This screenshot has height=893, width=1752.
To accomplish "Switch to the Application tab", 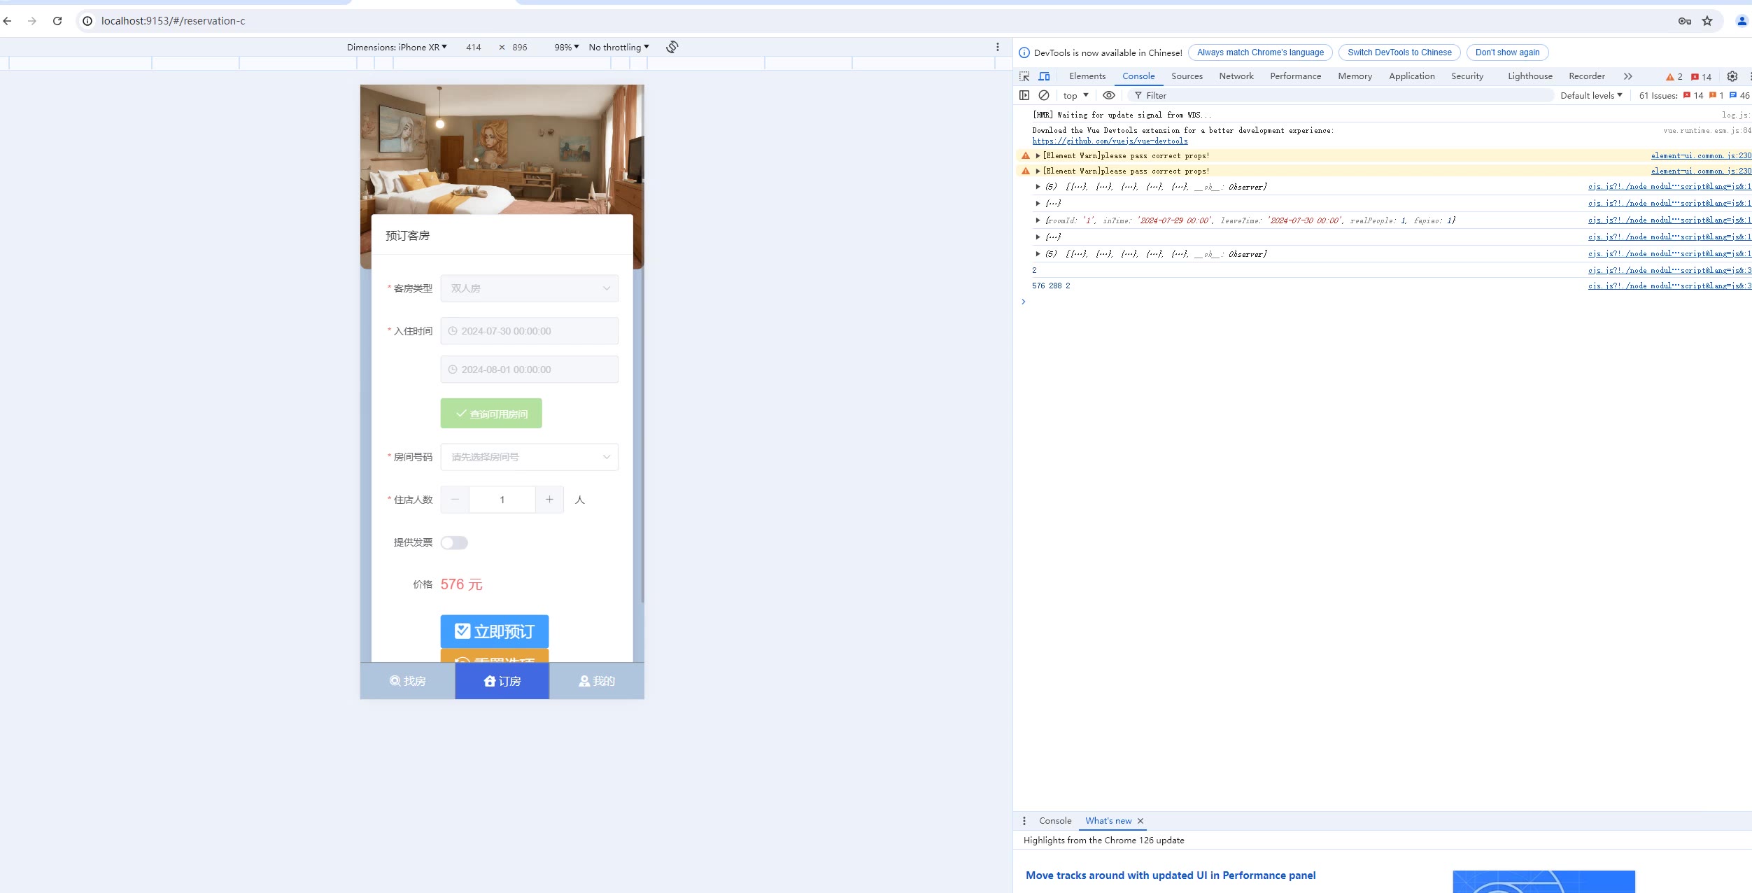I will pos(1412,76).
